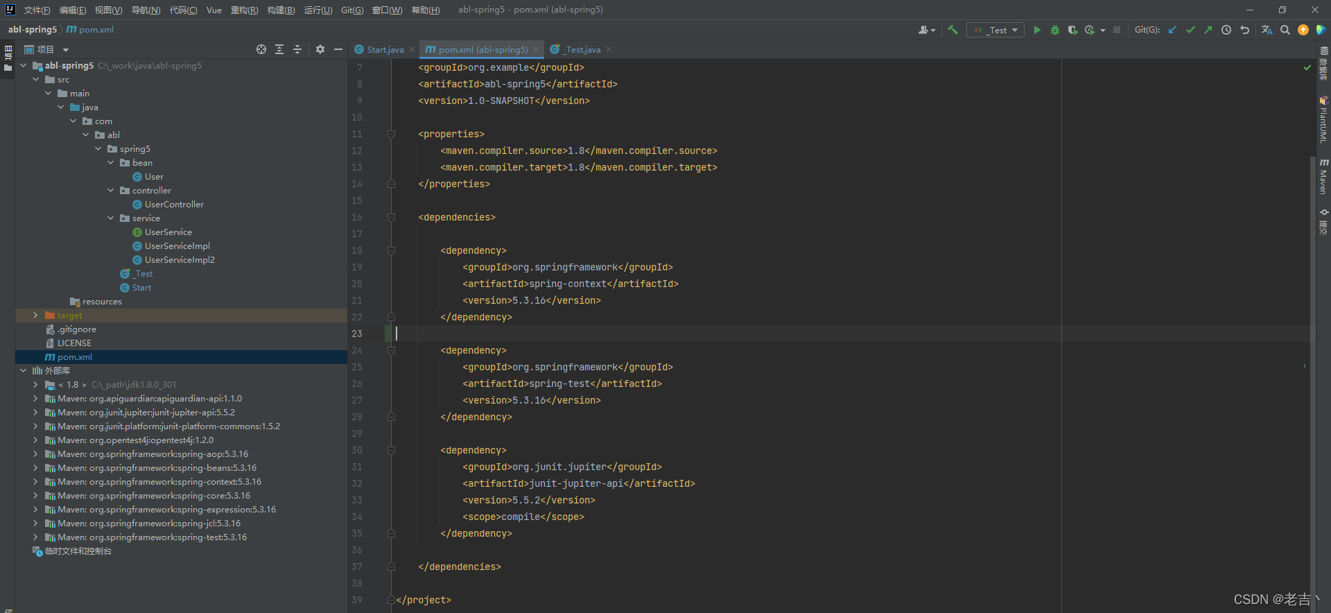Collapse the src folder
This screenshot has height=613, width=1331.
35,79
